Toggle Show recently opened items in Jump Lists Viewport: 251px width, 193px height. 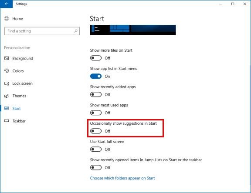96,168
